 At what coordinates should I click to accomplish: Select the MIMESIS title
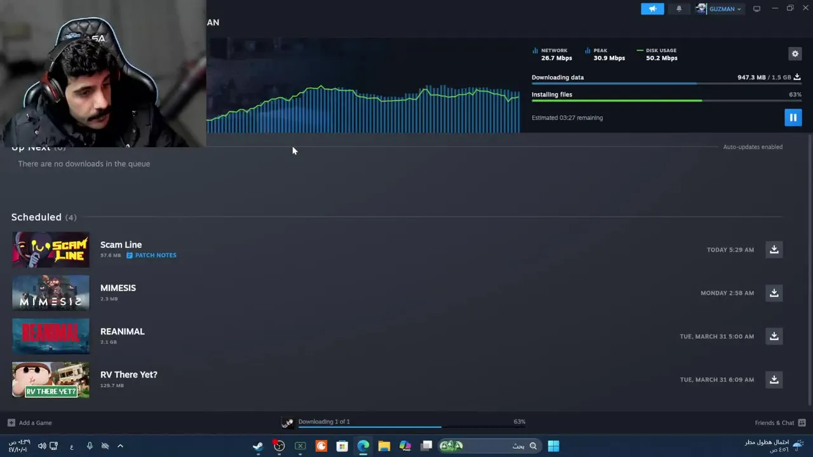tap(118, 288)
